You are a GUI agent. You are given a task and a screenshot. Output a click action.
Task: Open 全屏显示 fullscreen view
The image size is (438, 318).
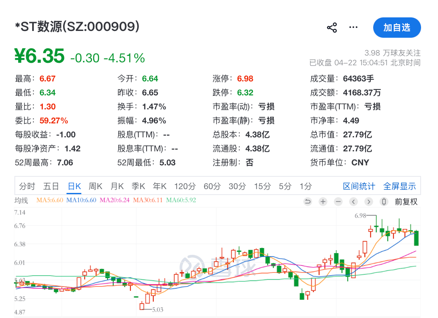399,186
